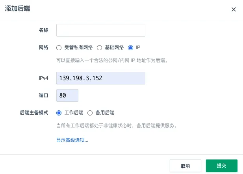Click the 名称 text input field
The image size is (243, 174).
[101, 30]
